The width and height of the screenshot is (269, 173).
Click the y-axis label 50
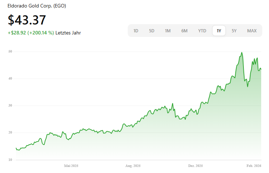10,52
